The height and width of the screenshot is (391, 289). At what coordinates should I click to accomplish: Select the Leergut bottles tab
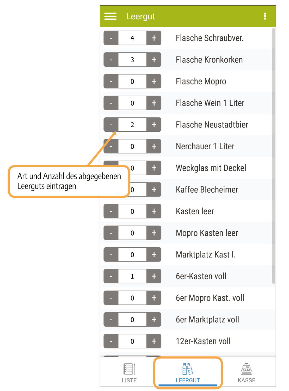click(188, 373)
